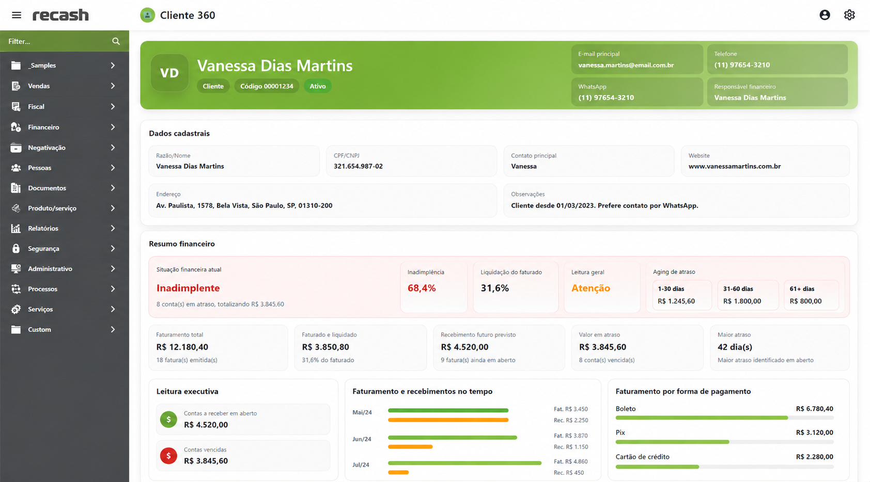Click the Custom folder icon
The width and height of the screenshot is (870, 482).
click(16, 329)
